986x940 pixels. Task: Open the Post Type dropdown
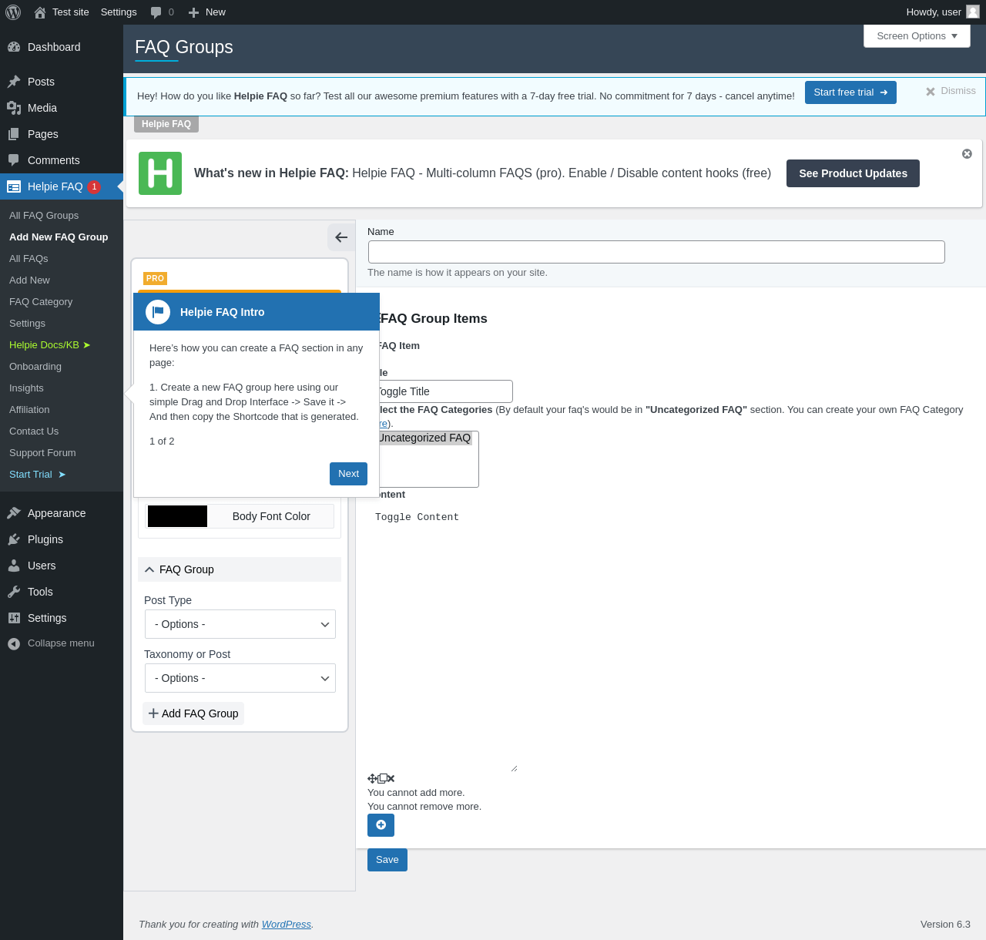point(240,624)
